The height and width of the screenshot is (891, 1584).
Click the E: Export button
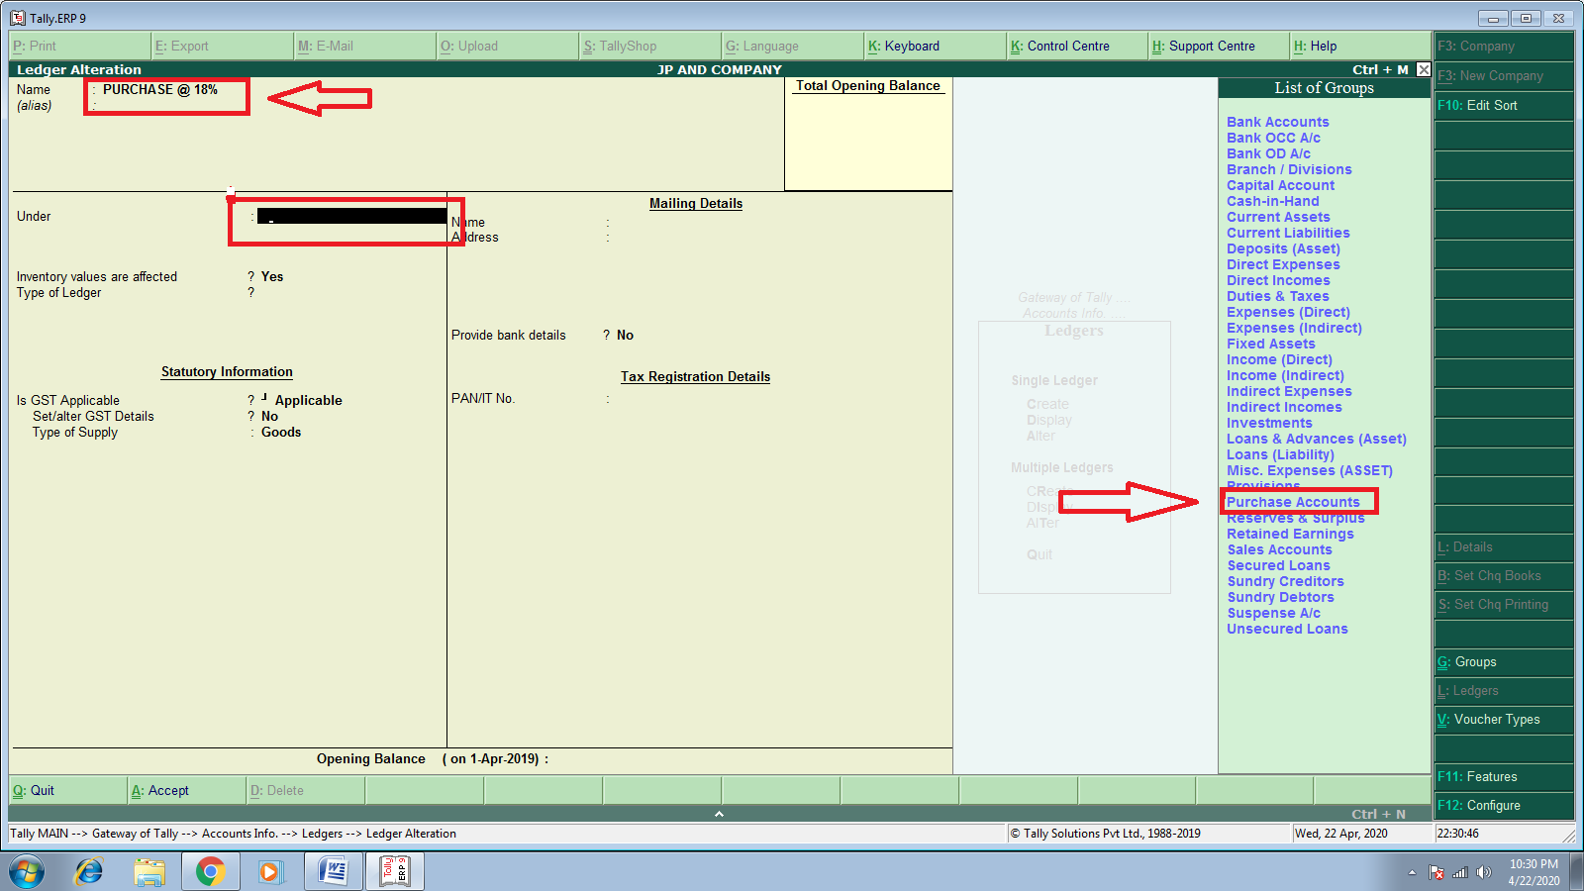pyautogui.click(x=222, y=46)
